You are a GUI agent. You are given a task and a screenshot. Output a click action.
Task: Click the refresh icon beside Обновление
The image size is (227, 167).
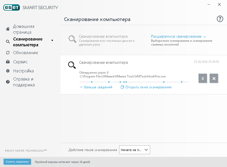(8, 53)
